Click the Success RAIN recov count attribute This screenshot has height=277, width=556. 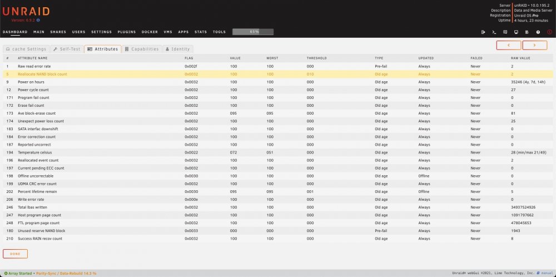40,238
